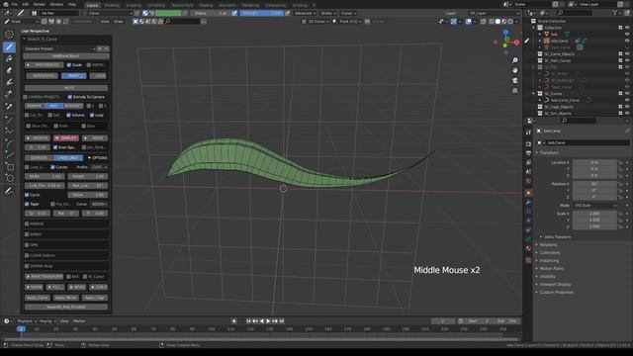Open the Window menu

click(x=56, y=4)
